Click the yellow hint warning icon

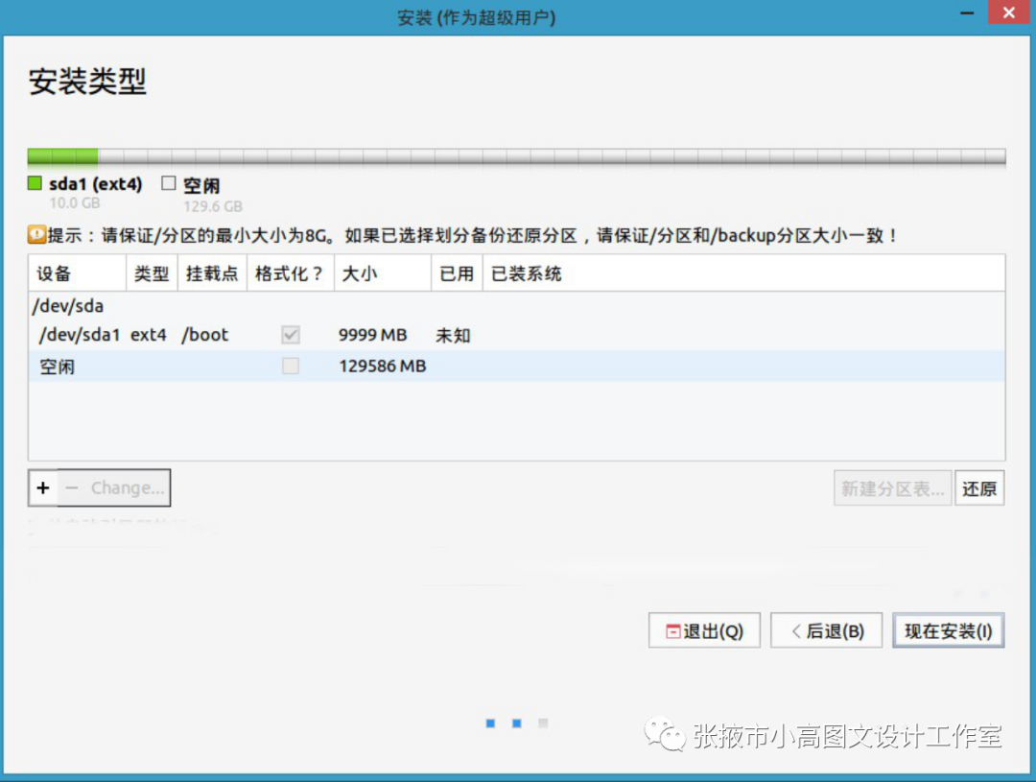[x=36, y=234]
